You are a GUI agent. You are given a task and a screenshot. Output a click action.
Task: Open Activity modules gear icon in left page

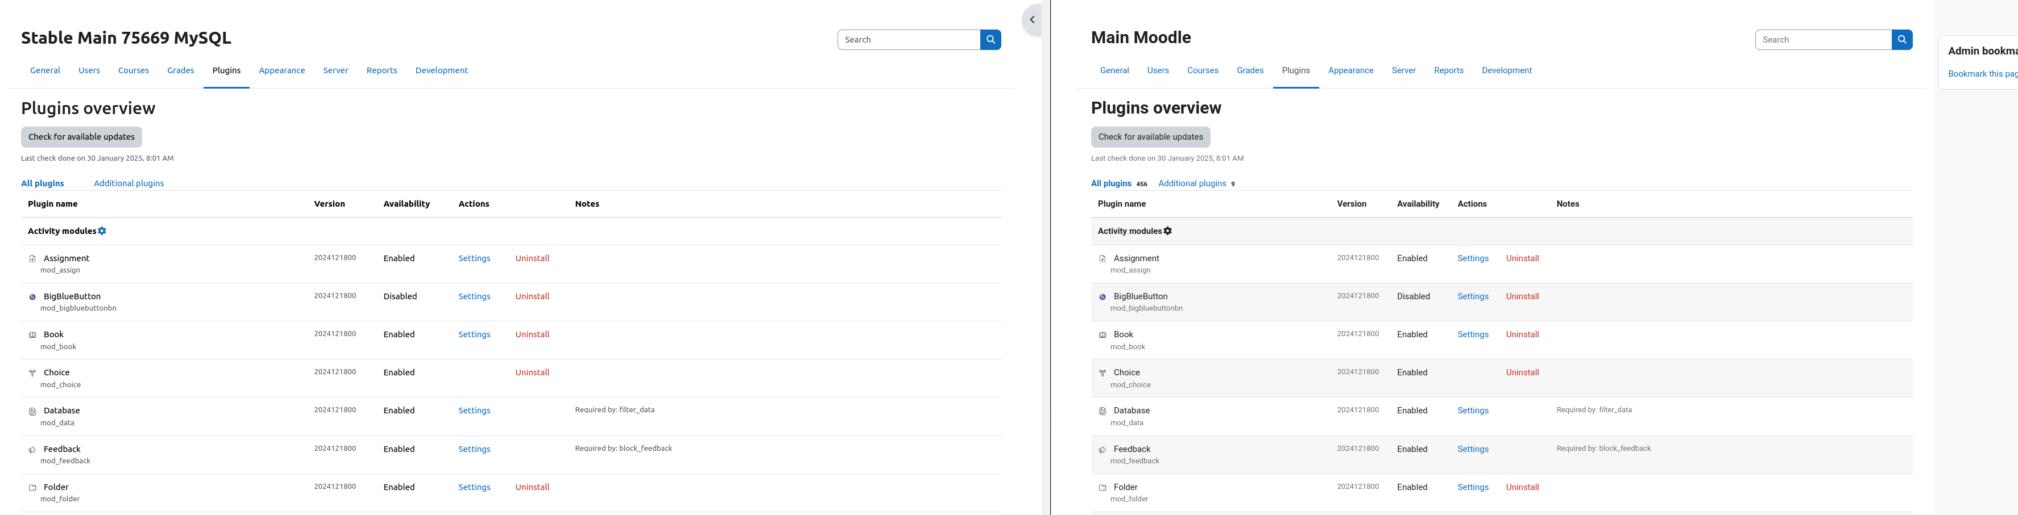pos(102,231)
